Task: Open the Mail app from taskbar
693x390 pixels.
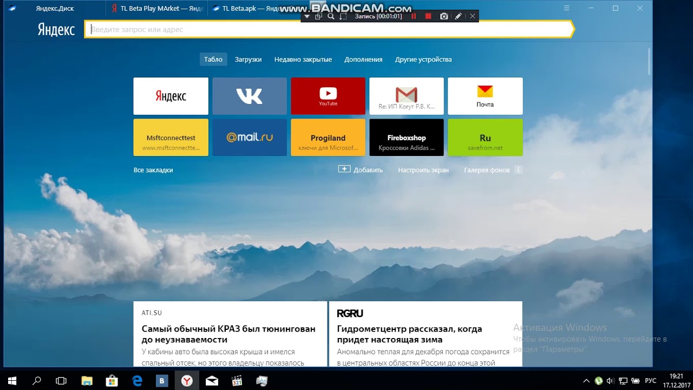Action: click(212, 381)
